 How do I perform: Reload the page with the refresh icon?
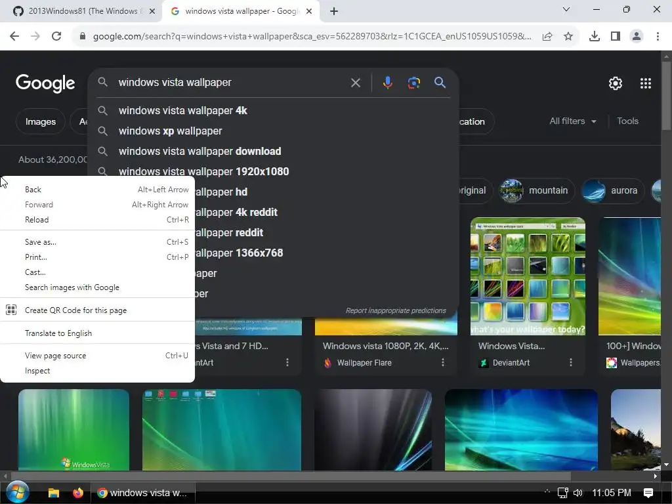[56, 37]
